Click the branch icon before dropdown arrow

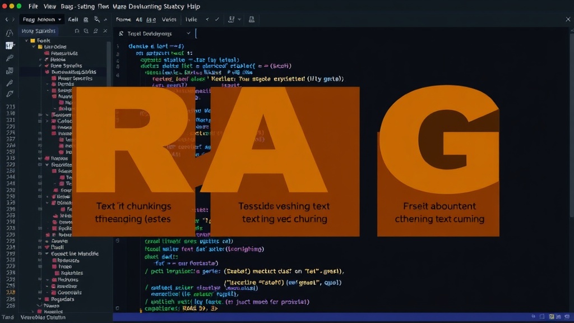(x=232, y=20)
